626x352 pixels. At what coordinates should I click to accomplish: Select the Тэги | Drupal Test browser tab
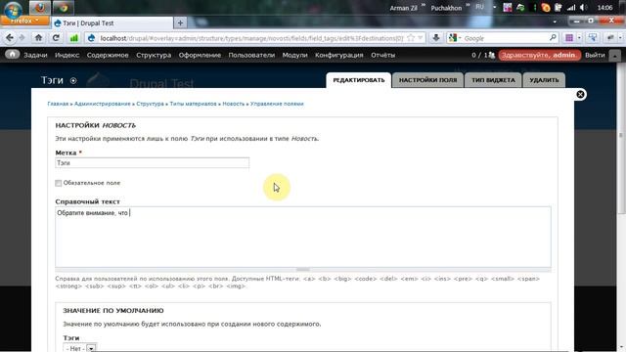[x=112, y=23]
